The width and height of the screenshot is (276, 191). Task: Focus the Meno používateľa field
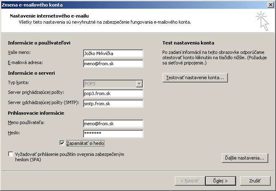coord(112,124)
